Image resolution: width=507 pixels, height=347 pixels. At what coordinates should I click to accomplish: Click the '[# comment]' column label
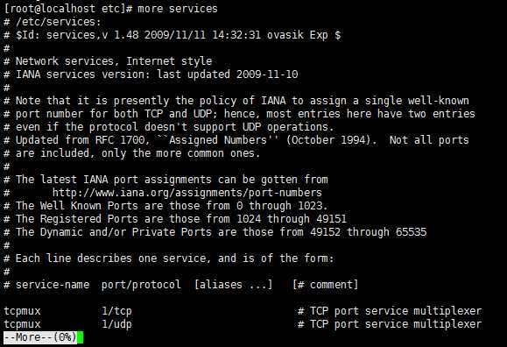(325, 285)
